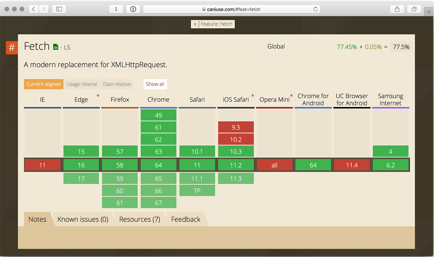This screenshot has height=257, width=434.
Task: Click the Opera Mini column header
Action: 274,99
